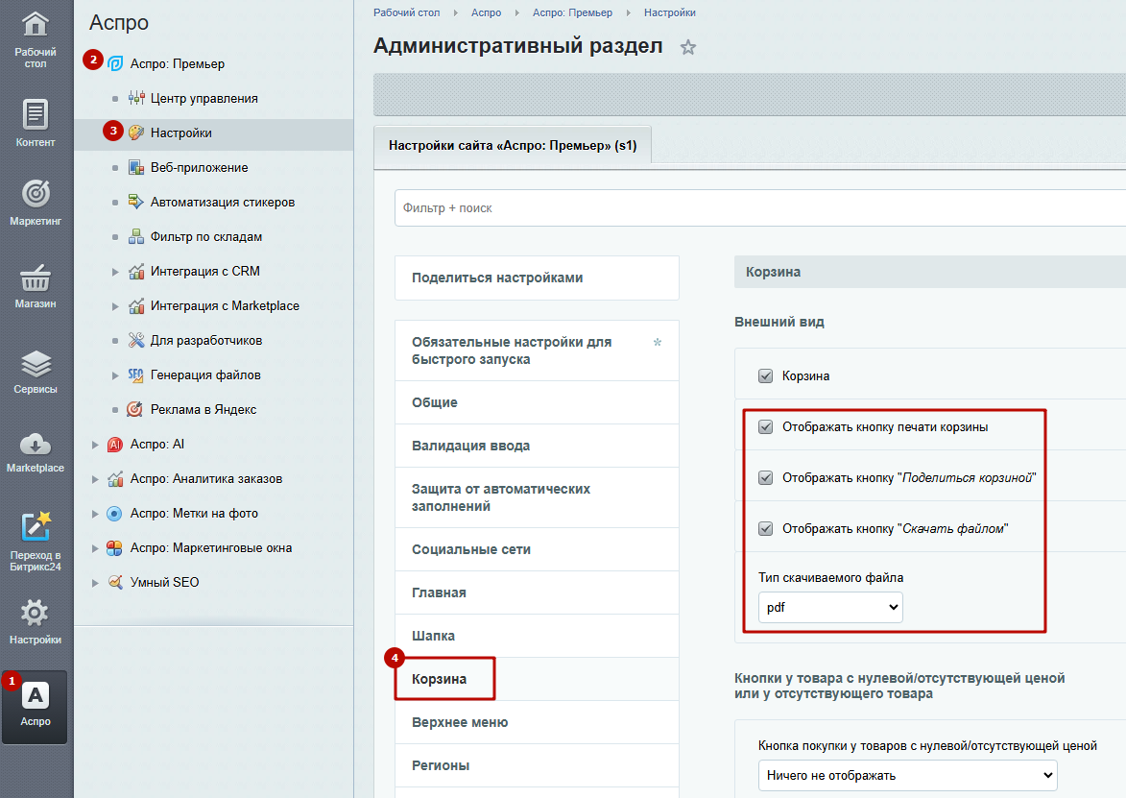The width and height of the screenshot is (1126, 798).
Task: Click the Для разработчиков tools icon
Action: click(x=136, y=341)
